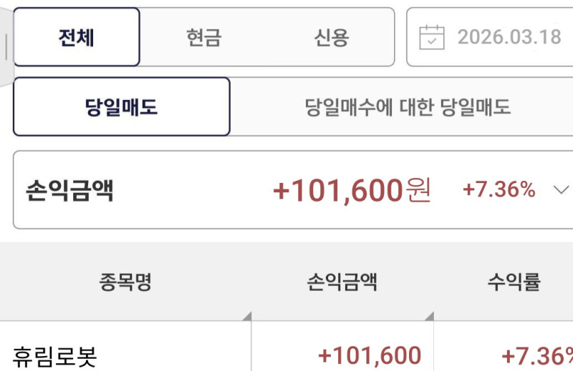The image size is (573, 371).
Task: Sort by the 종목명 column header
Action: click(x=125, y=282)
